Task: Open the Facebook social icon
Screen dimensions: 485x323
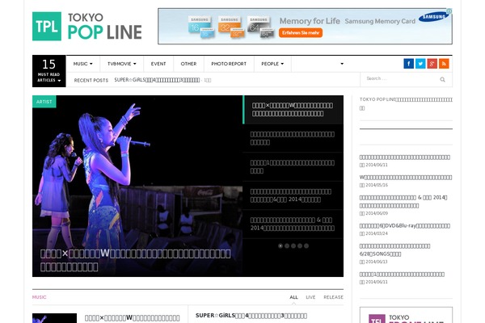Action: pyautogui.click(x=409, y=64)
